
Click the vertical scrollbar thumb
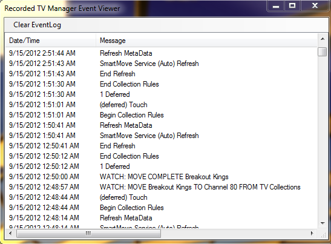pos(323,51)
